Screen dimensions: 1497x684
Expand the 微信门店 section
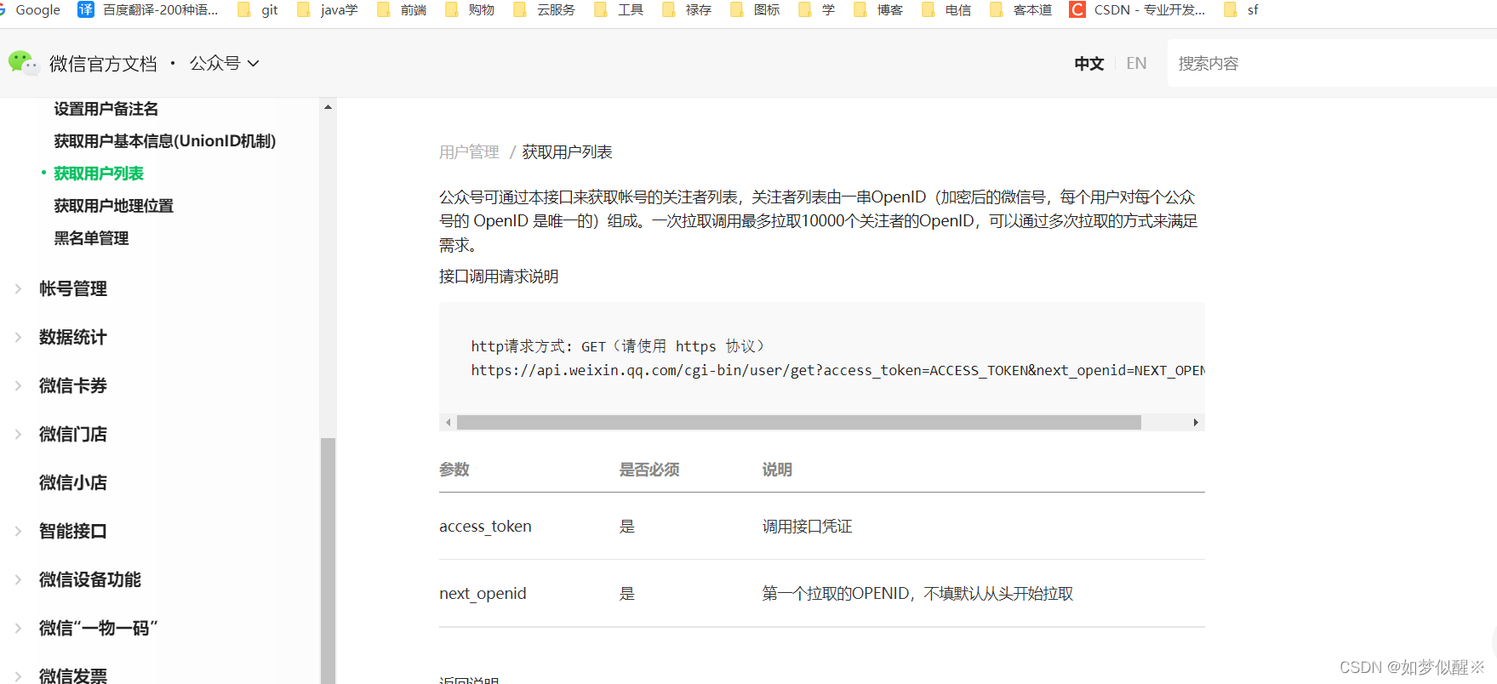[x=73, y=434]
